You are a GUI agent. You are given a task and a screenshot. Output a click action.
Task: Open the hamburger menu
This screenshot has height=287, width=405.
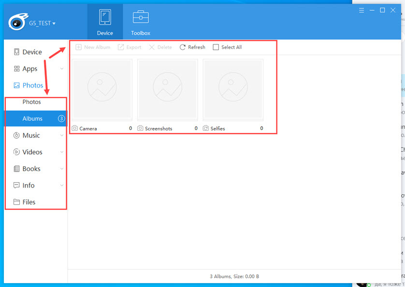coord(362,10)
